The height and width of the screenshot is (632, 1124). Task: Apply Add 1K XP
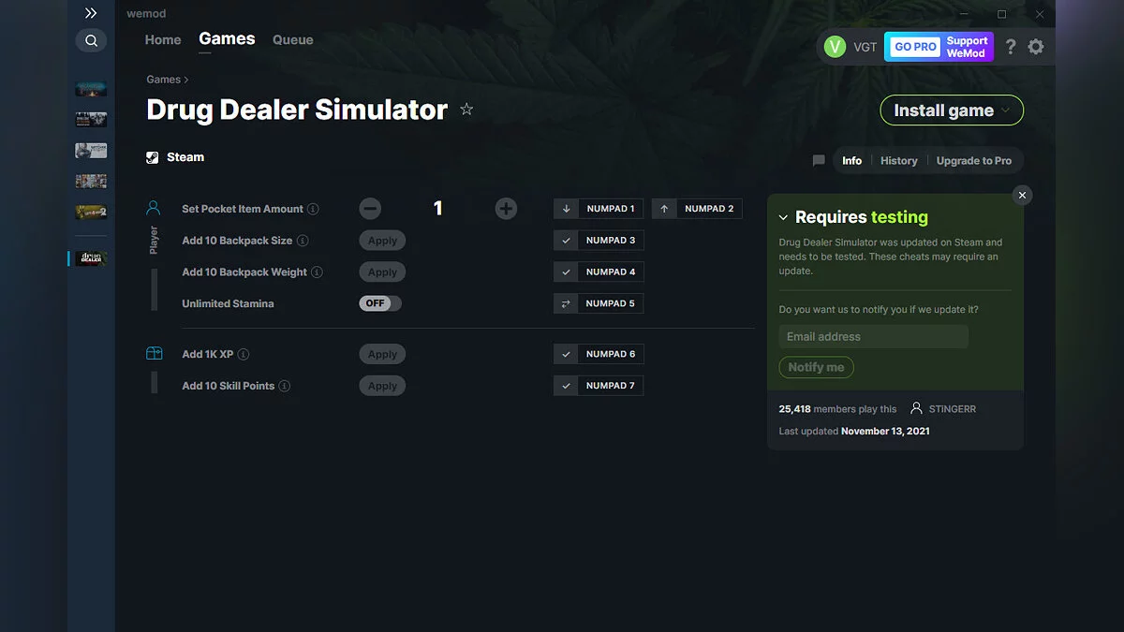[382, 355]
